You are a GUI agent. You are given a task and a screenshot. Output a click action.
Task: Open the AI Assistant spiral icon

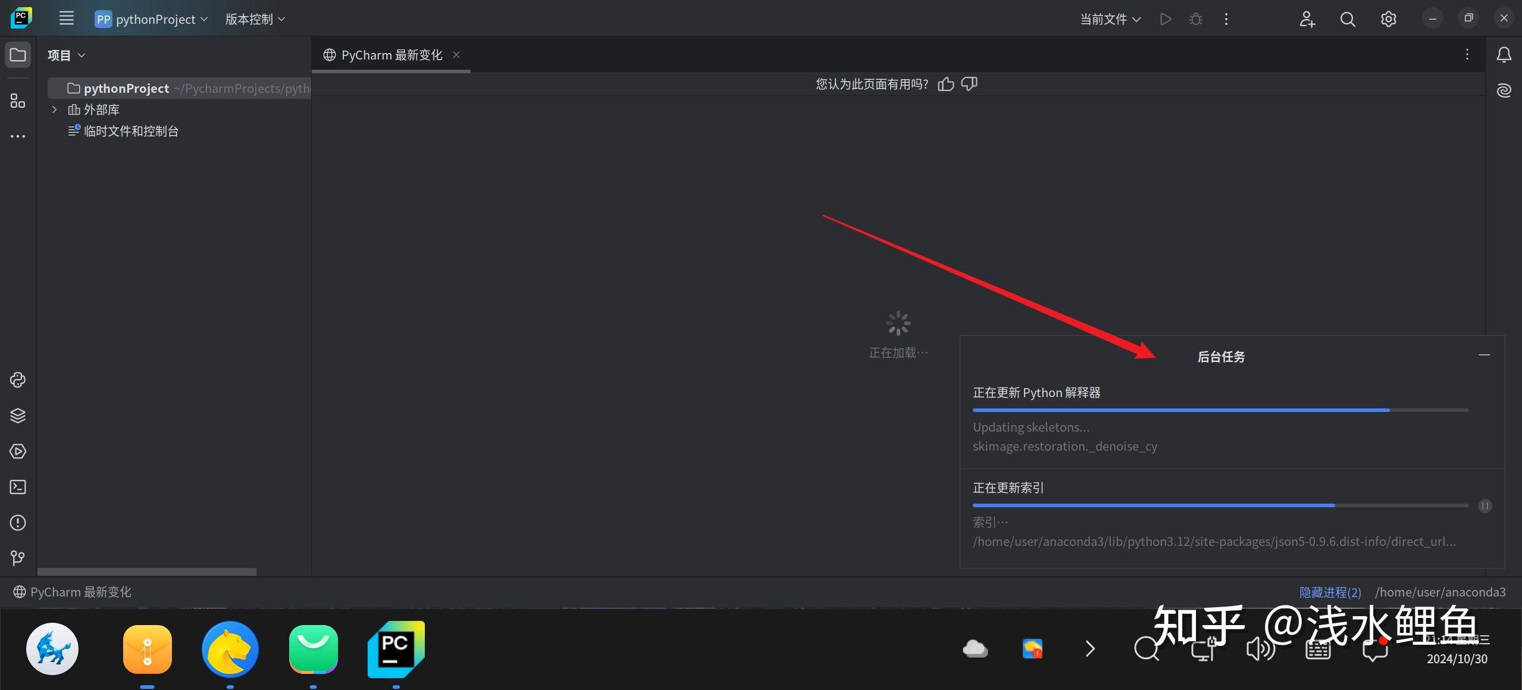pyautogui.click(x=1504, y=90)
